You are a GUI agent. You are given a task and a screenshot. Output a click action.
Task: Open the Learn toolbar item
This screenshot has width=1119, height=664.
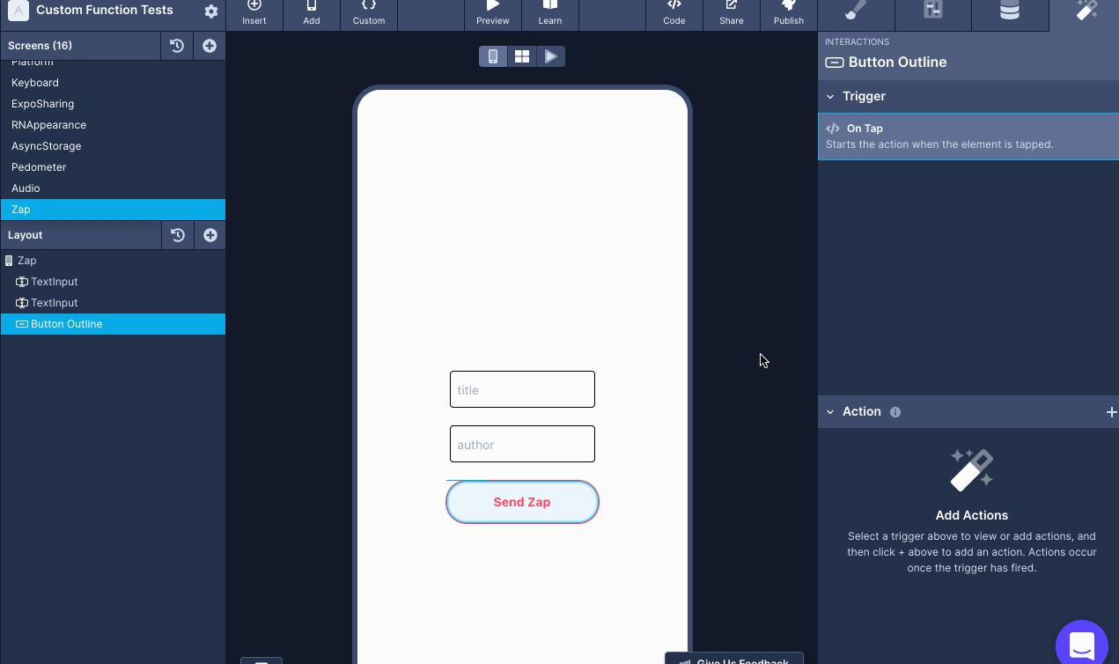point(550,13)
